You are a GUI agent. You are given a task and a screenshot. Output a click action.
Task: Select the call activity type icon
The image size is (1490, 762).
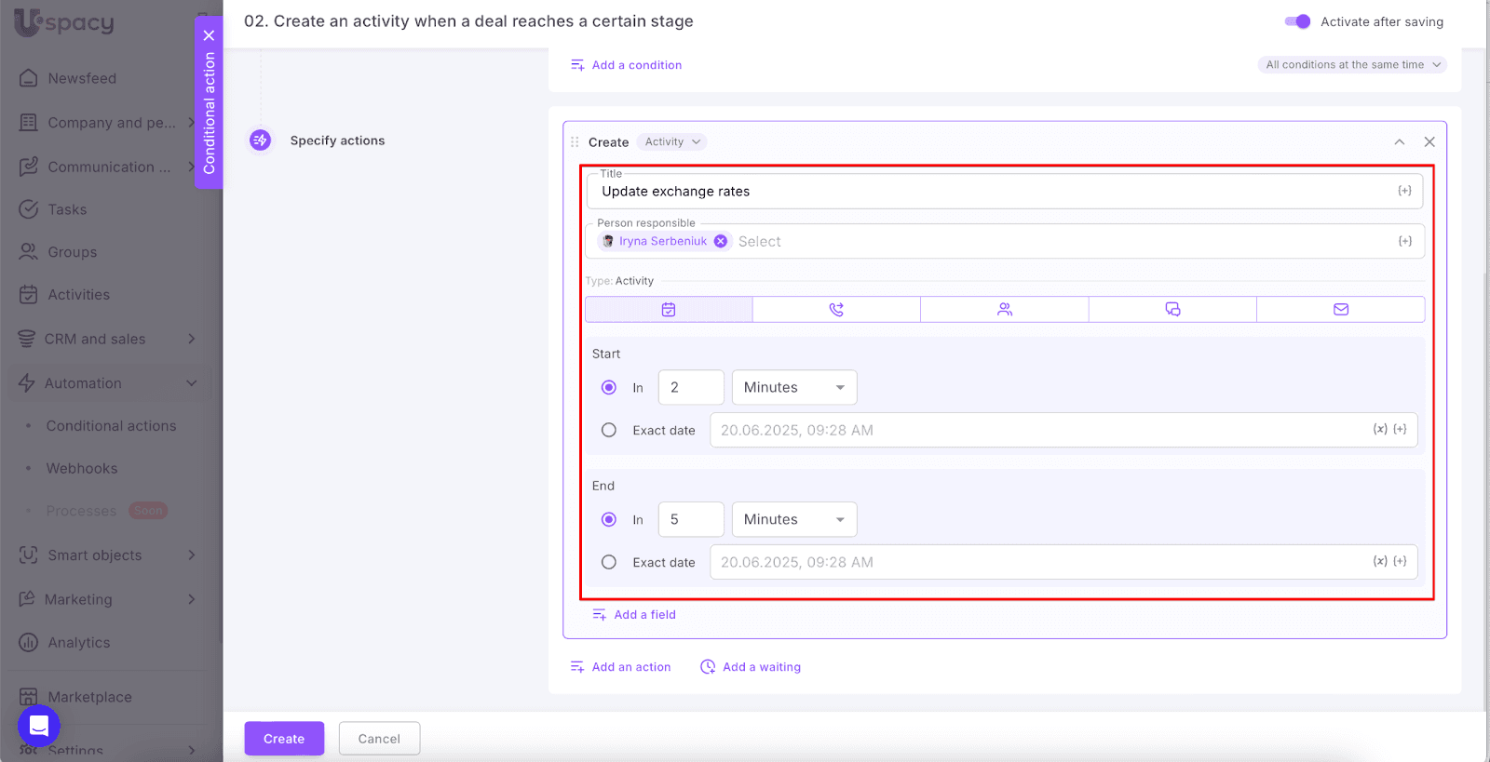(x=836, y=310)
